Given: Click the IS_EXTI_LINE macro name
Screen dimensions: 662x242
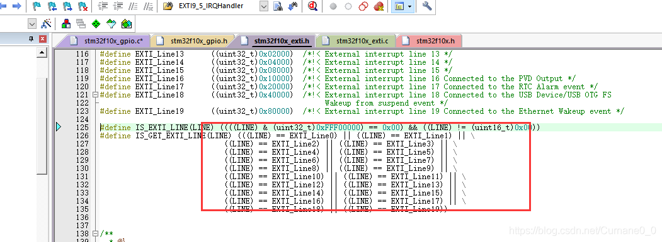Looking at the screenshot, I should pos(162,128).
